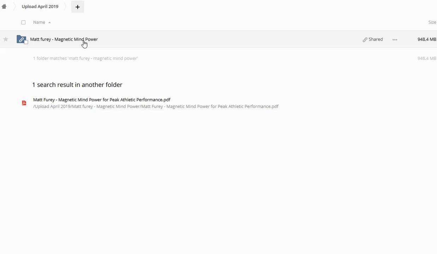Click the 948.4 MB size on the folder row
Screen dimensions: 437x254
click(426, 39)
